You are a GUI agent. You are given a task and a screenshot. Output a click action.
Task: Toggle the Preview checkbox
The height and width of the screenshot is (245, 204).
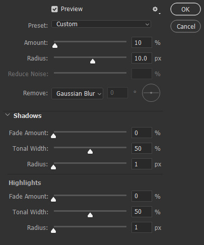tap(54, 9)
